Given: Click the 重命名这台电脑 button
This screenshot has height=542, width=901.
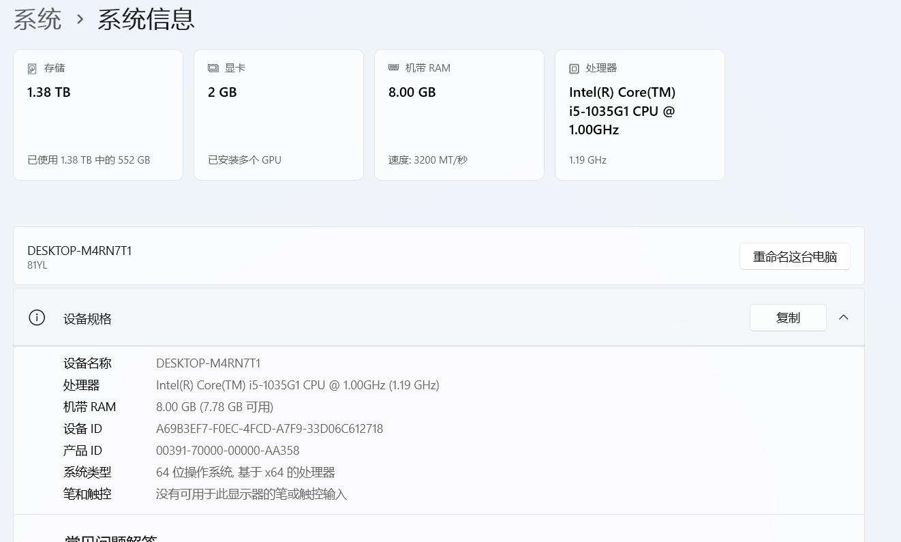Looking at the screenshot, I should (795, 256).
